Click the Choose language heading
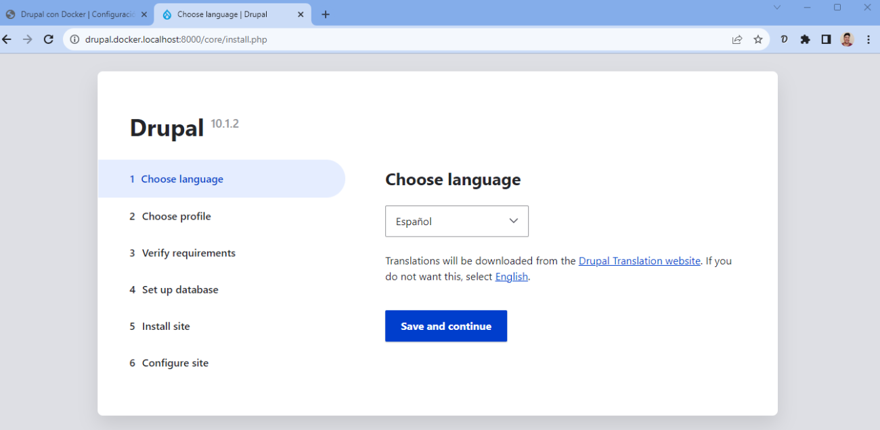This screenshot has height=430, width=880. [x=453, y=179]
